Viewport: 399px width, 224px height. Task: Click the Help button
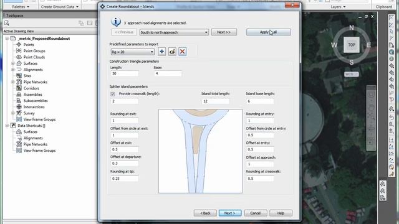pos(281,213)
